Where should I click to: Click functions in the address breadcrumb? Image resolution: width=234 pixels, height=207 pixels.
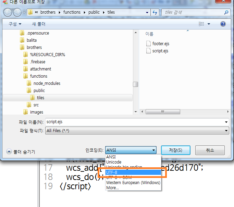click(72, 12)
